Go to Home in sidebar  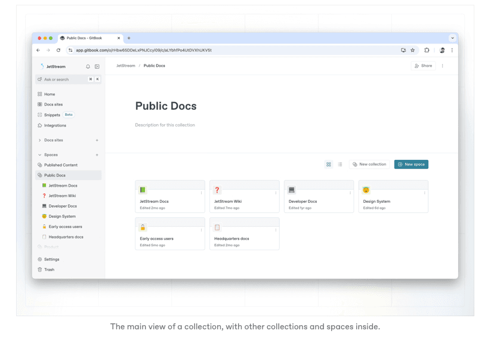click(x=50, y=94)
